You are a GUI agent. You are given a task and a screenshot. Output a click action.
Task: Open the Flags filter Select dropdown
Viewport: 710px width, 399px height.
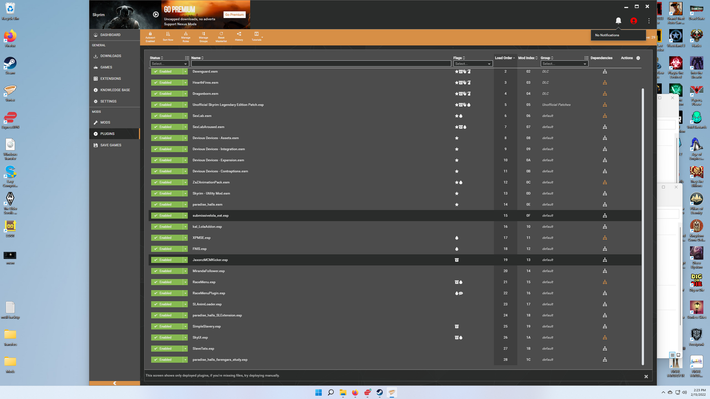(473, 64)
